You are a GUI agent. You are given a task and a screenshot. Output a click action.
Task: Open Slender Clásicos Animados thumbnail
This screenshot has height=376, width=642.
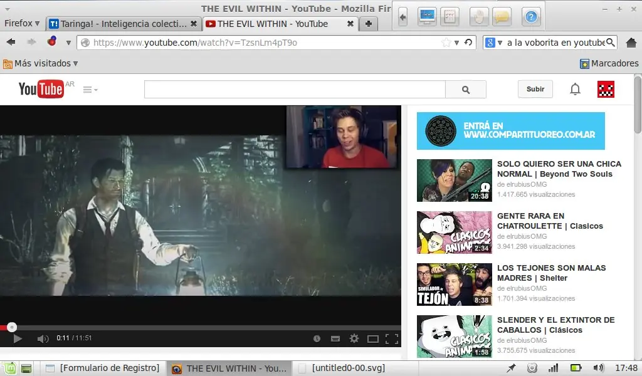[454, 337]
